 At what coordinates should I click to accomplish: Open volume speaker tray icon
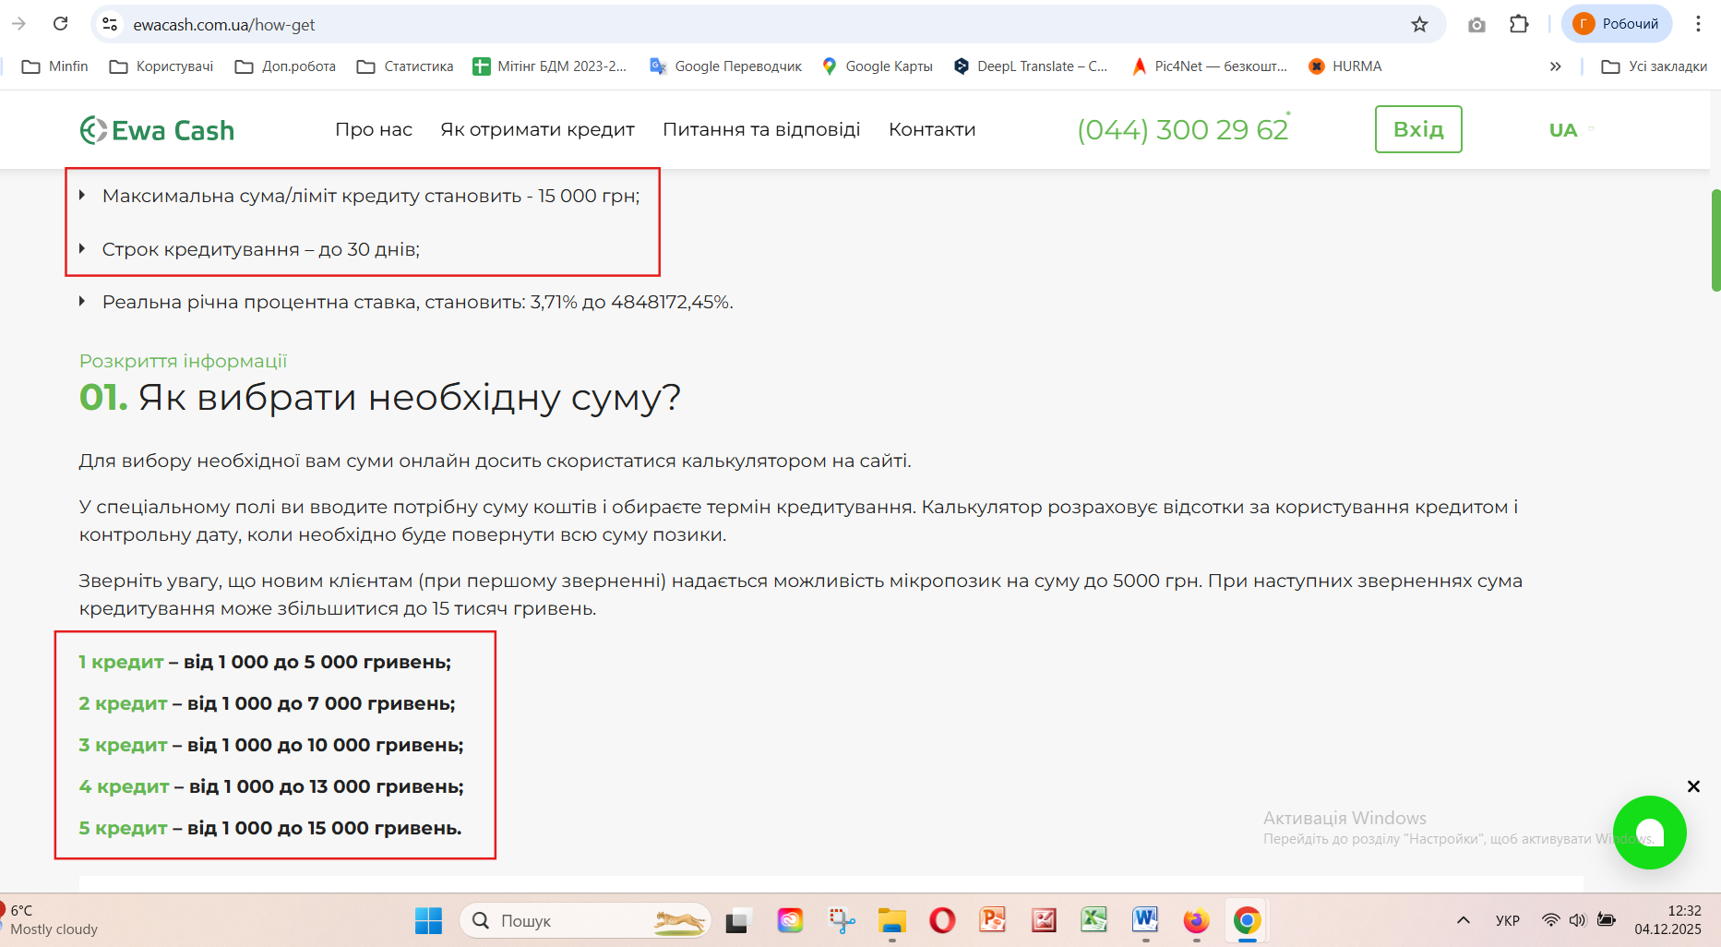coord(1578,920)
